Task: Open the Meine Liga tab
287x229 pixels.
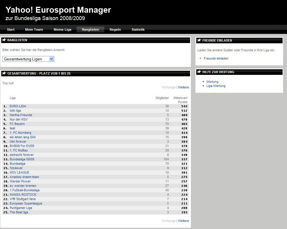Action: [62, 29]
